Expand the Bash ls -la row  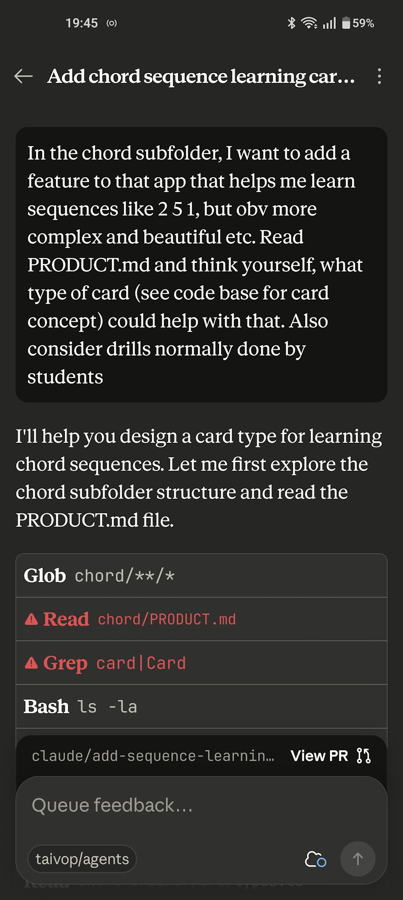(201, 707)
